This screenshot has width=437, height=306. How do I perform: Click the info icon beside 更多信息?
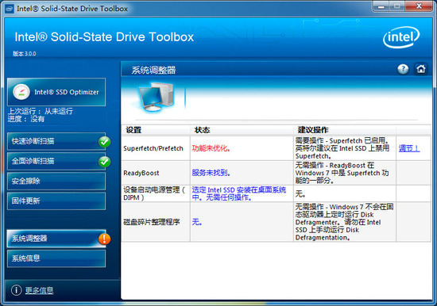pos(16,290)
